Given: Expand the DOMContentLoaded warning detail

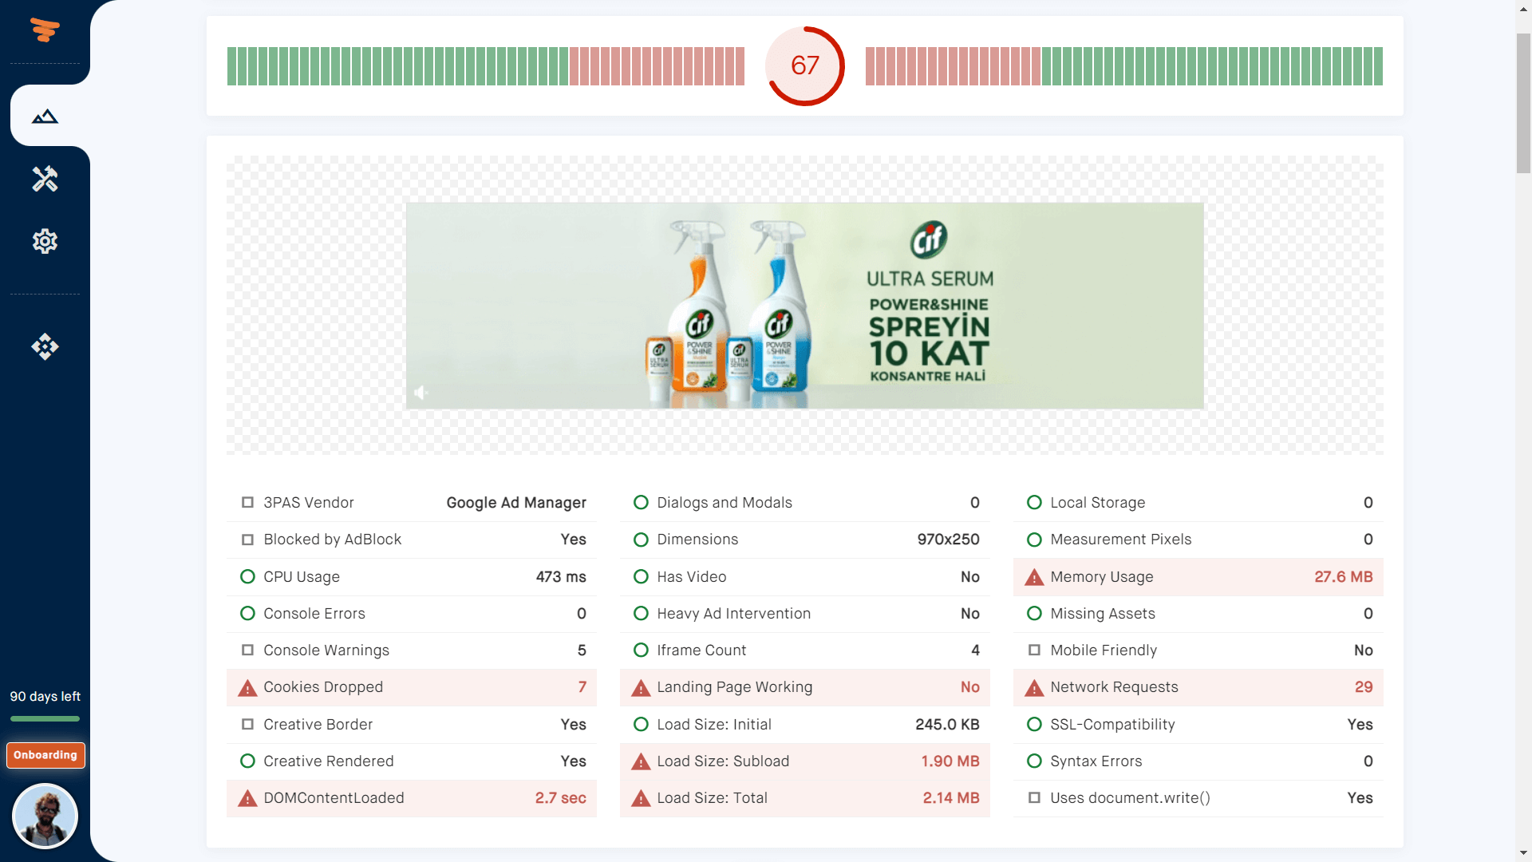Looking at the screenshot, I should coord(409,798).
